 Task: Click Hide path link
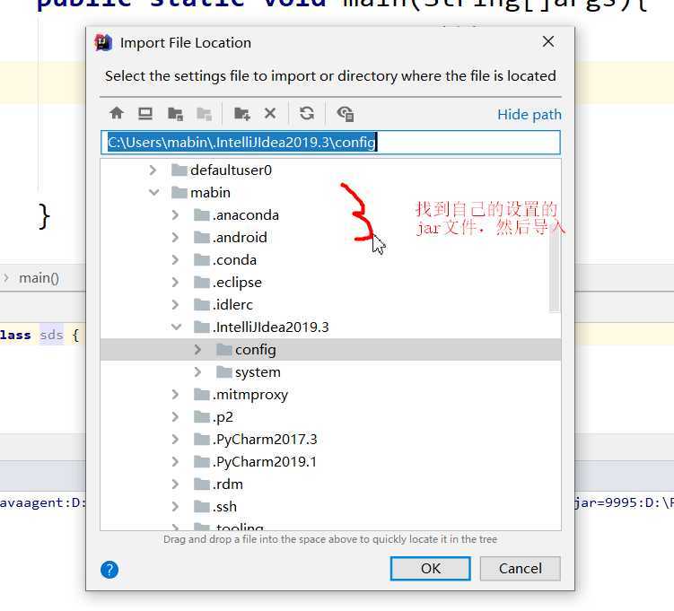coord(530,115)
